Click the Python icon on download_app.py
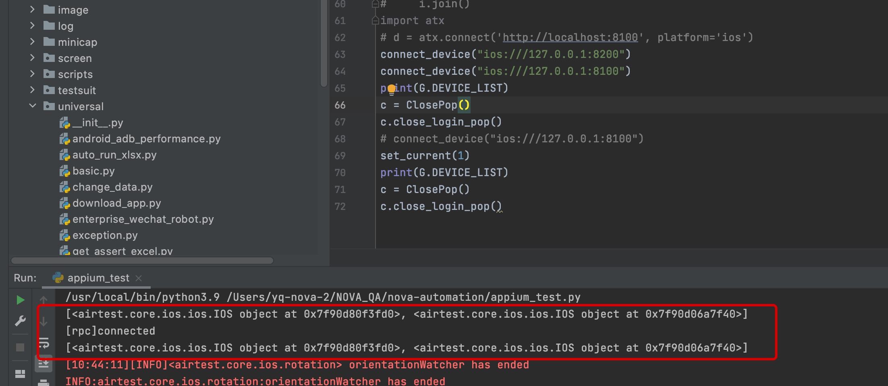Image resolution: width=888 pixels, height=386 pixels. tap(65, 203)
